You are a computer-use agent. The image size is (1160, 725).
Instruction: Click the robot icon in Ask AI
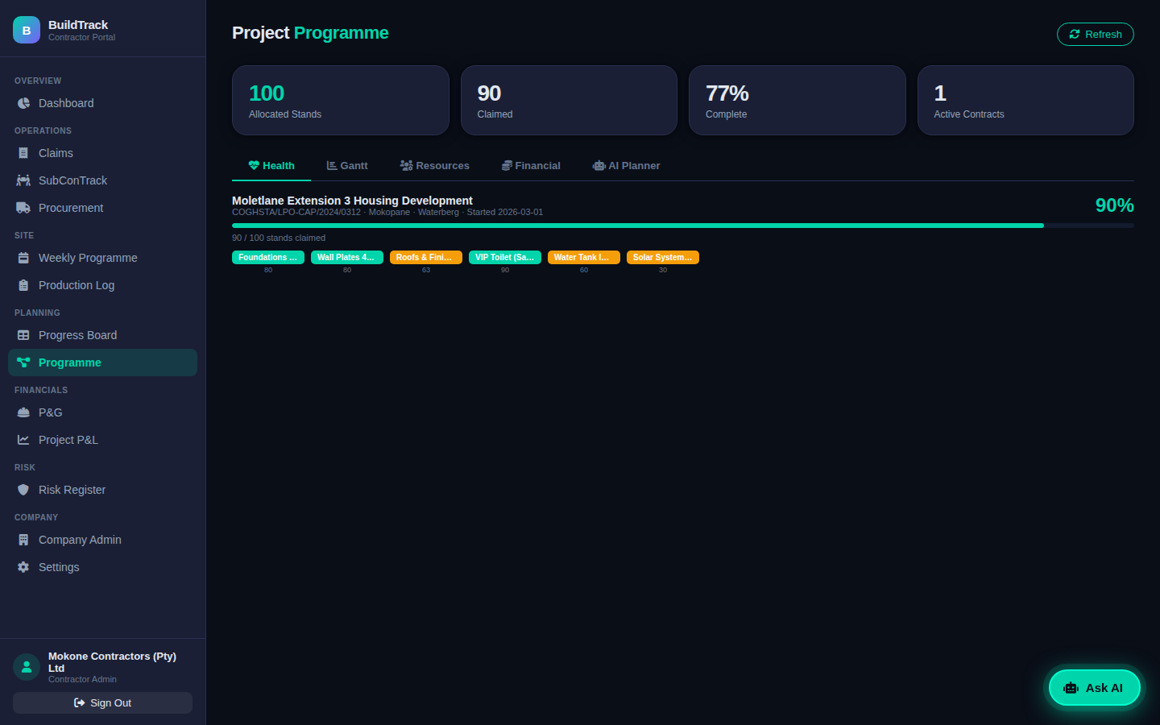point(1071,688)
